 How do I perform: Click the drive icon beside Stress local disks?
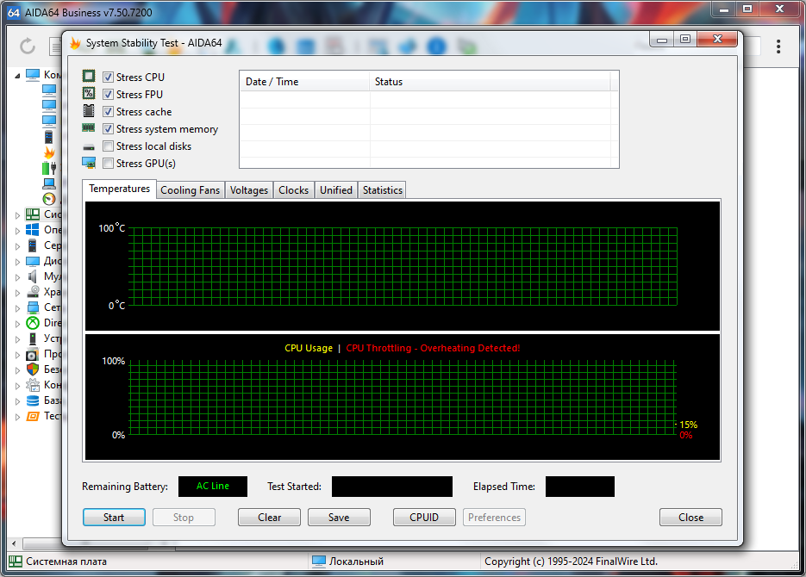pyautogui.click(x=89, y=147)
